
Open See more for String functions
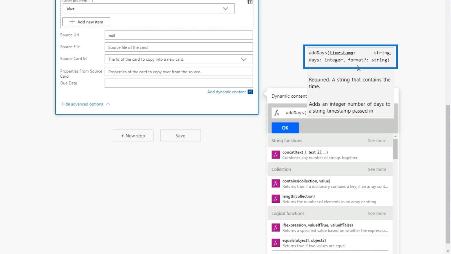coord(377,141)
